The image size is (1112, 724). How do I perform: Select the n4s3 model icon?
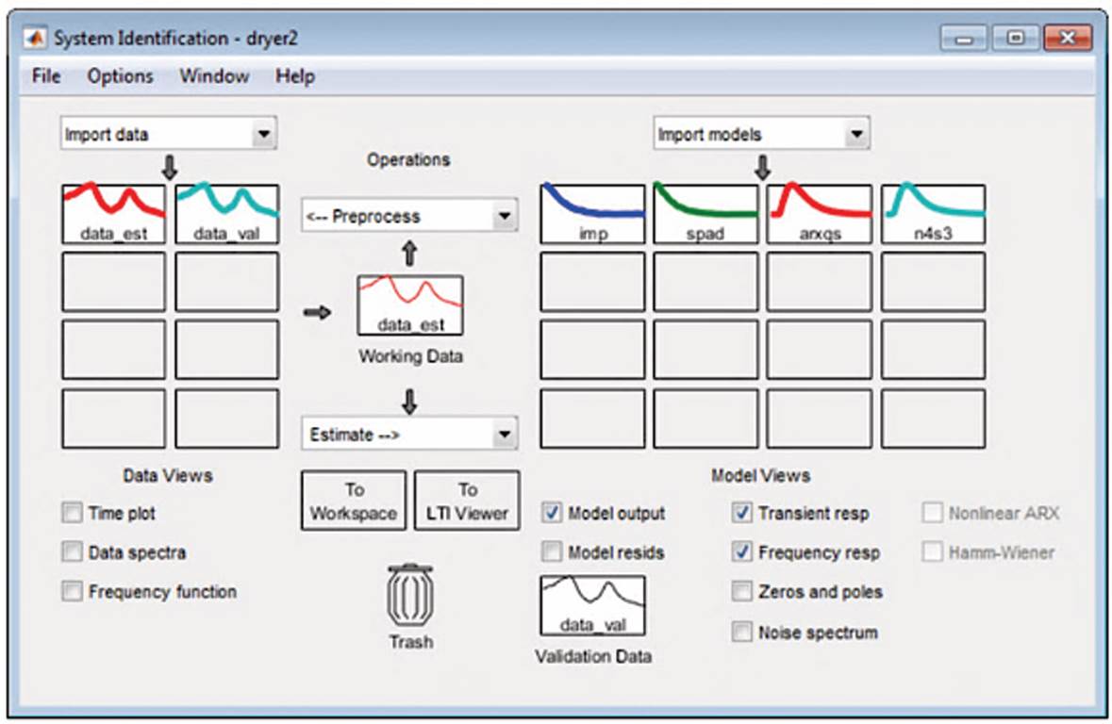click(933, 214)
